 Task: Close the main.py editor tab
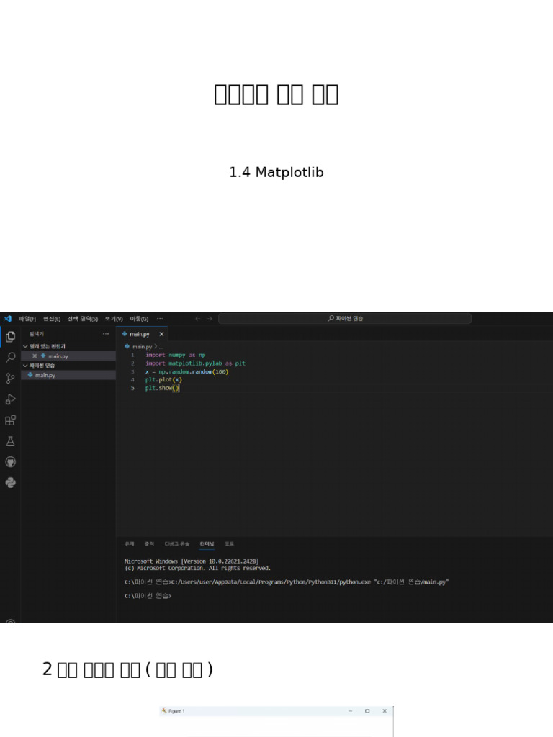[x=161, y=334]
